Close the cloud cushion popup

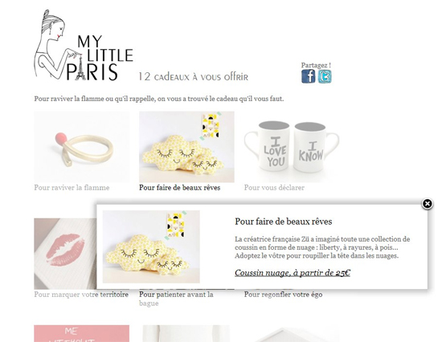coord(427,204)
